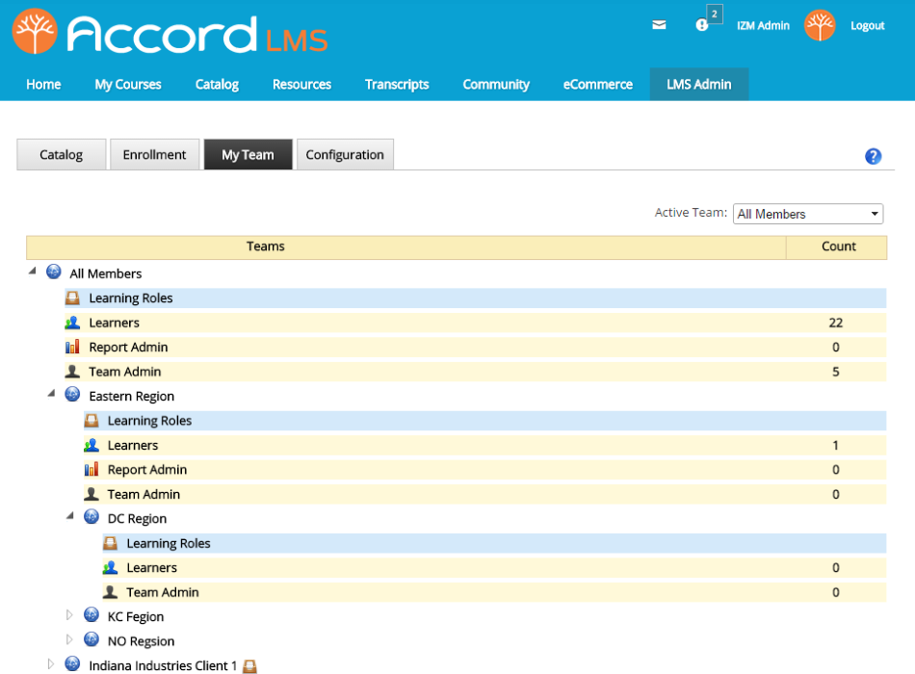Click the Team Admin count of 5
Viewport: 915px width, 674px height.
point(836,372)
